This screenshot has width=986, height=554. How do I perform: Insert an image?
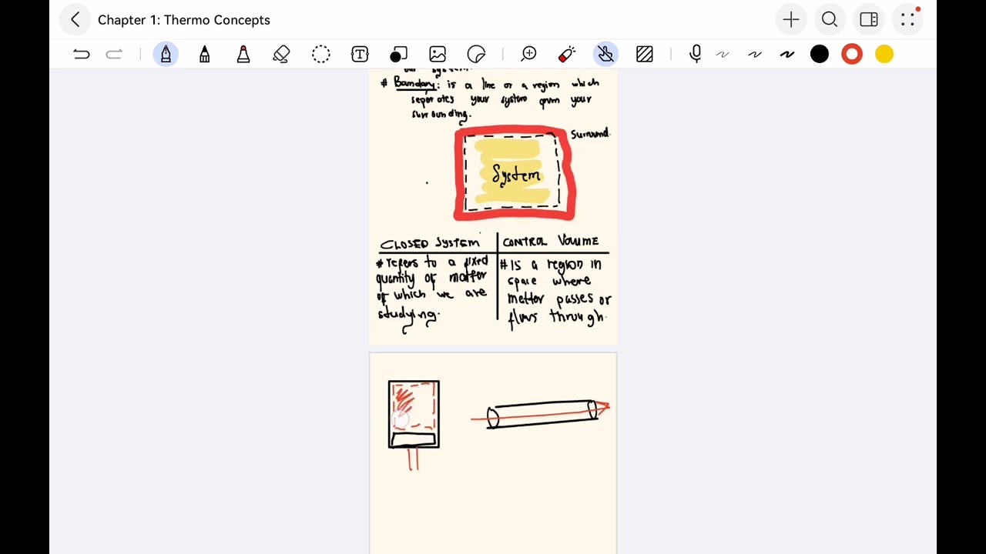coord(438,54)
